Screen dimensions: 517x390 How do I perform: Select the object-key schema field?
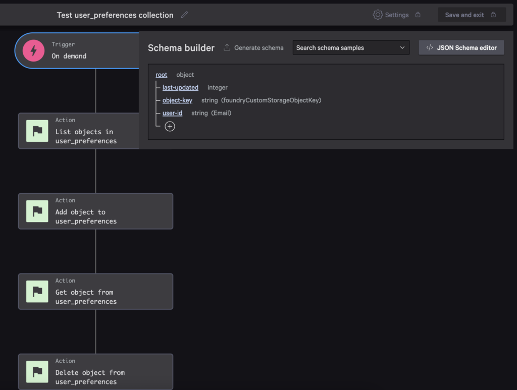click(177, 100)
